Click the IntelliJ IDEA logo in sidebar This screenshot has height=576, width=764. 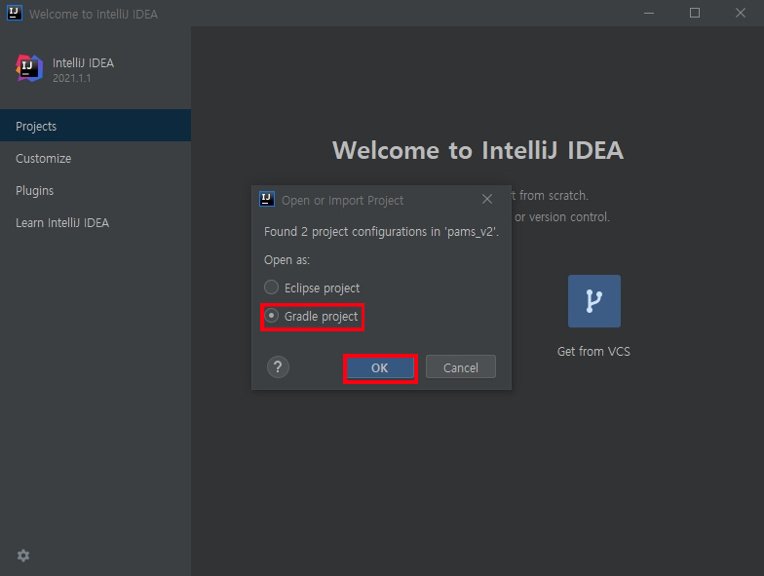pos(29,68)
